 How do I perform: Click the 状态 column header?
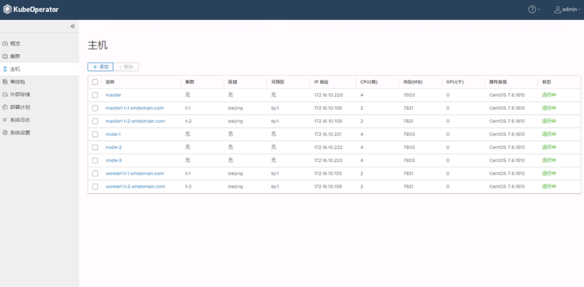546,82
